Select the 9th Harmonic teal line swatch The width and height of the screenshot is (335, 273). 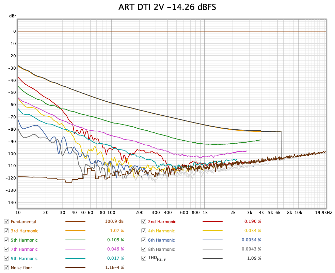(76, 258)
